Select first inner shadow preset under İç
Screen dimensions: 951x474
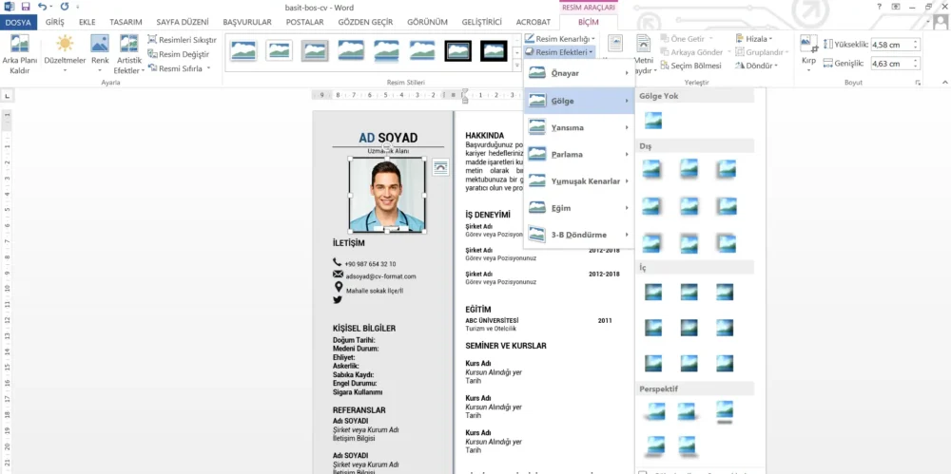pos(653,293)
